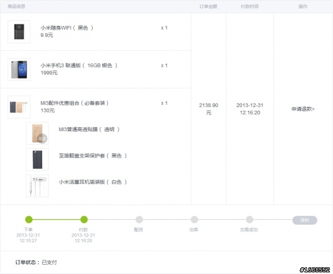Open the MI3配件优惠组合（必备套装）link

point(74,103)
